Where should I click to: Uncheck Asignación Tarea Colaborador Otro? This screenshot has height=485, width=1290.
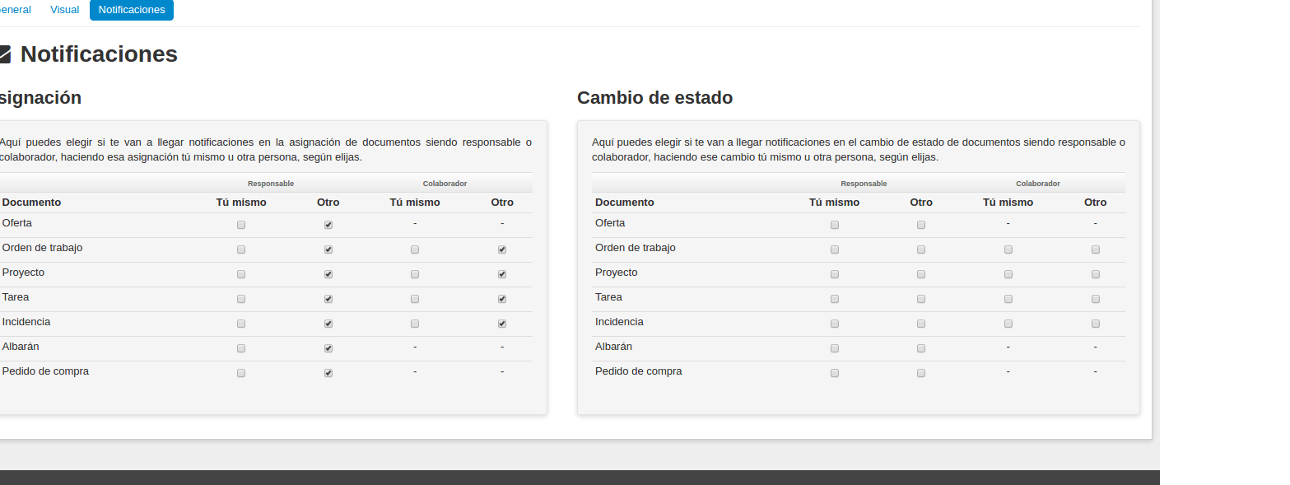[502, 299]
